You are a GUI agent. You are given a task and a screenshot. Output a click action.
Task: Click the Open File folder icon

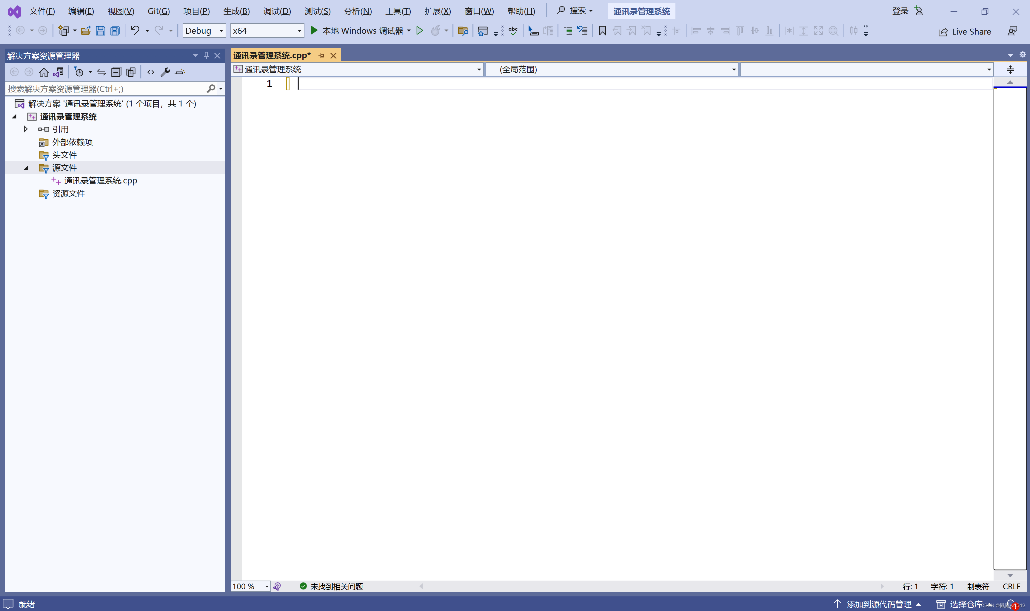(86, 30)
